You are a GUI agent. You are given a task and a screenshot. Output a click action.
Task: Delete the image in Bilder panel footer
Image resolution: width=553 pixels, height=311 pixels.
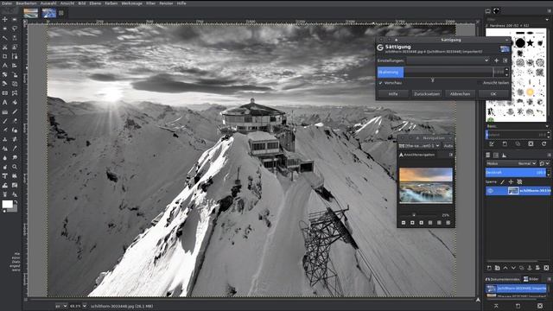pos(540,306)
